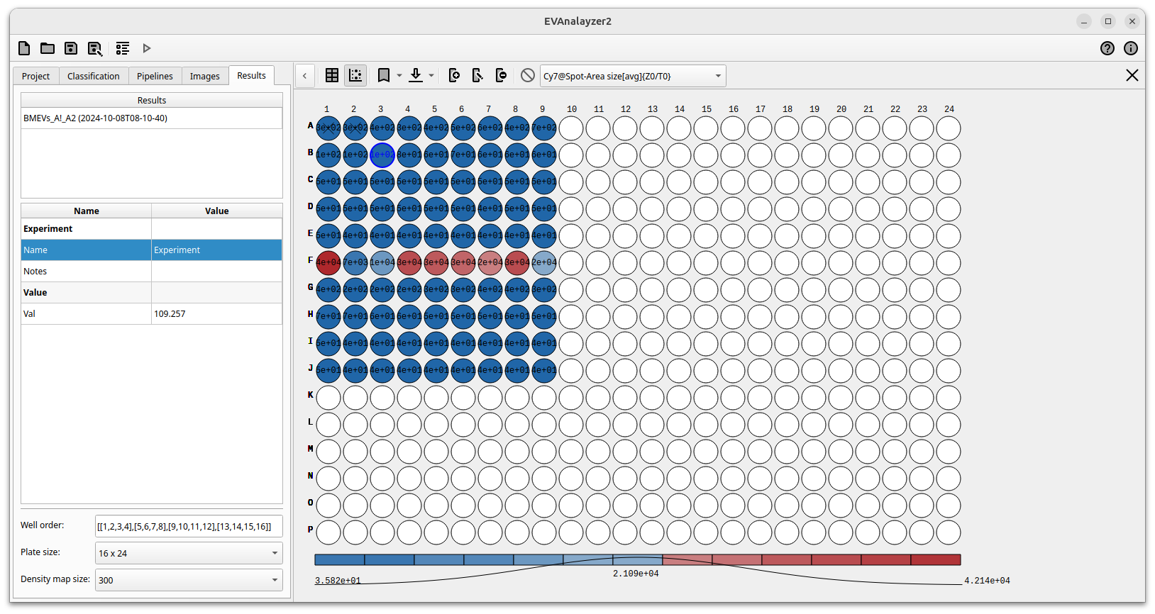Click empty well A10
Viewport: 1155px width, 614px height.
point(570,128)
